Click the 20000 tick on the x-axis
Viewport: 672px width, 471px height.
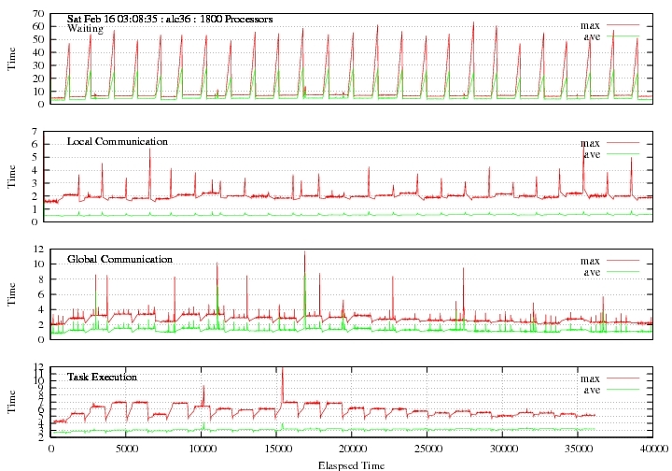tap(352, 449)
